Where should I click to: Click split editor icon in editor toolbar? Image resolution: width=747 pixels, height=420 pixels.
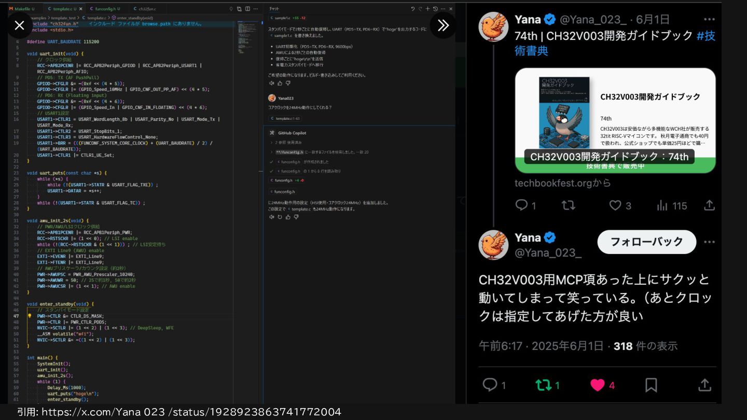point(247,9)
